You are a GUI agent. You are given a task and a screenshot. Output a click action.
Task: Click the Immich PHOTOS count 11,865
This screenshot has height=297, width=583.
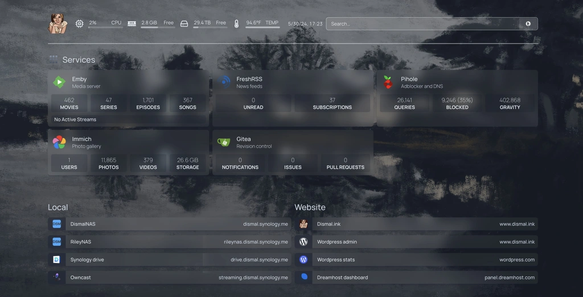(109, 163)
